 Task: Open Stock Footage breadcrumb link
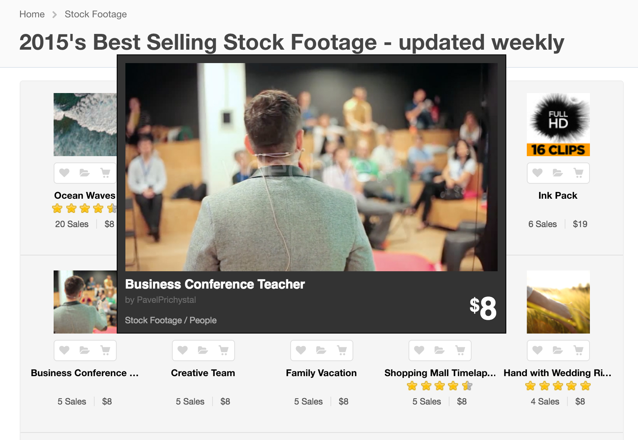pyautogui.click(x=95, y=14)
